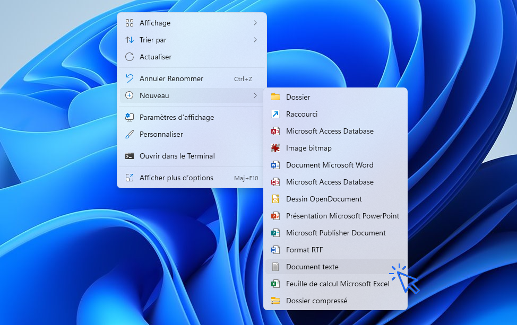
Task: Click the undo arrow icon beside Annuler Renommer
Action: coord(130,78)
